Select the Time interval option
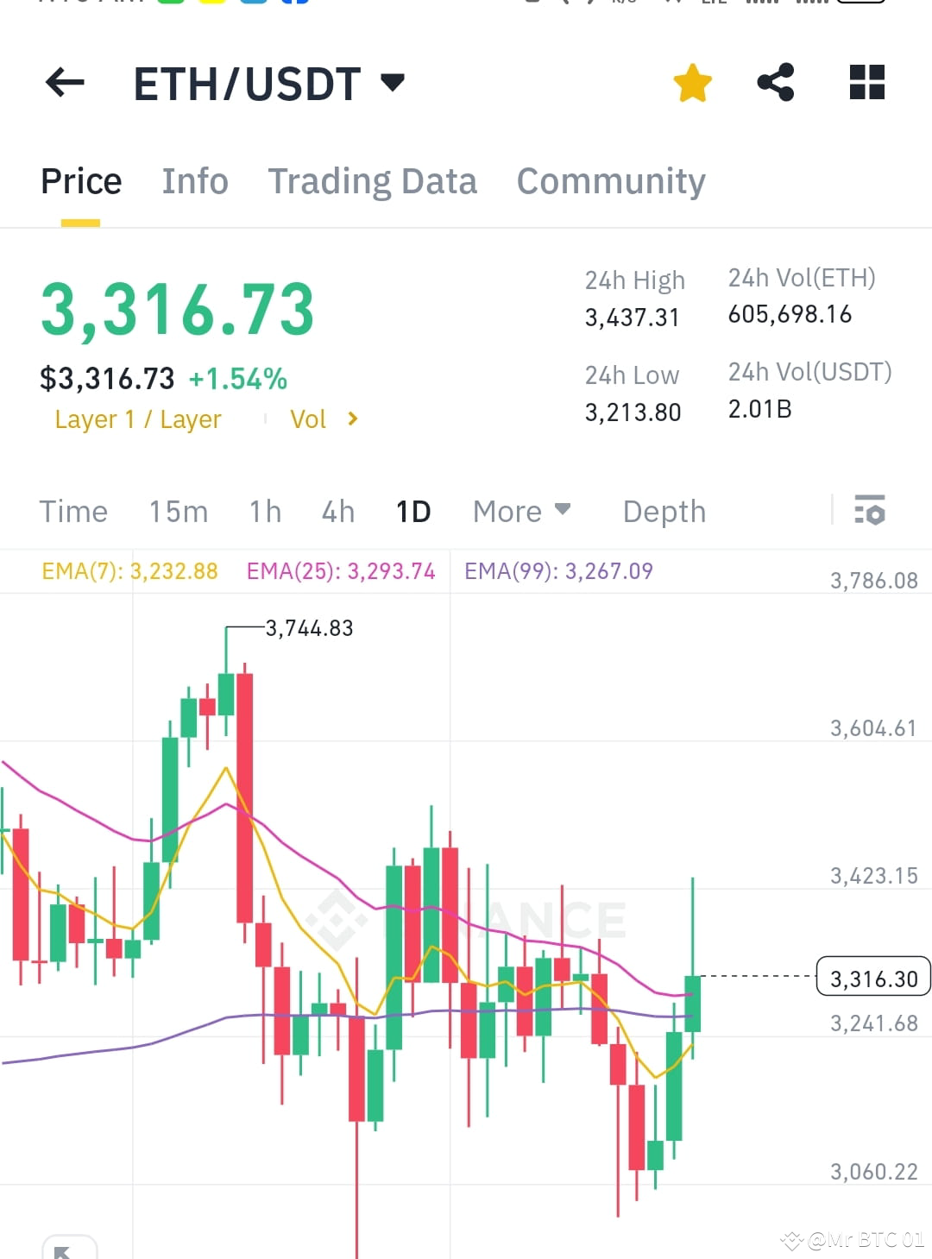 [x=73, y=511]
